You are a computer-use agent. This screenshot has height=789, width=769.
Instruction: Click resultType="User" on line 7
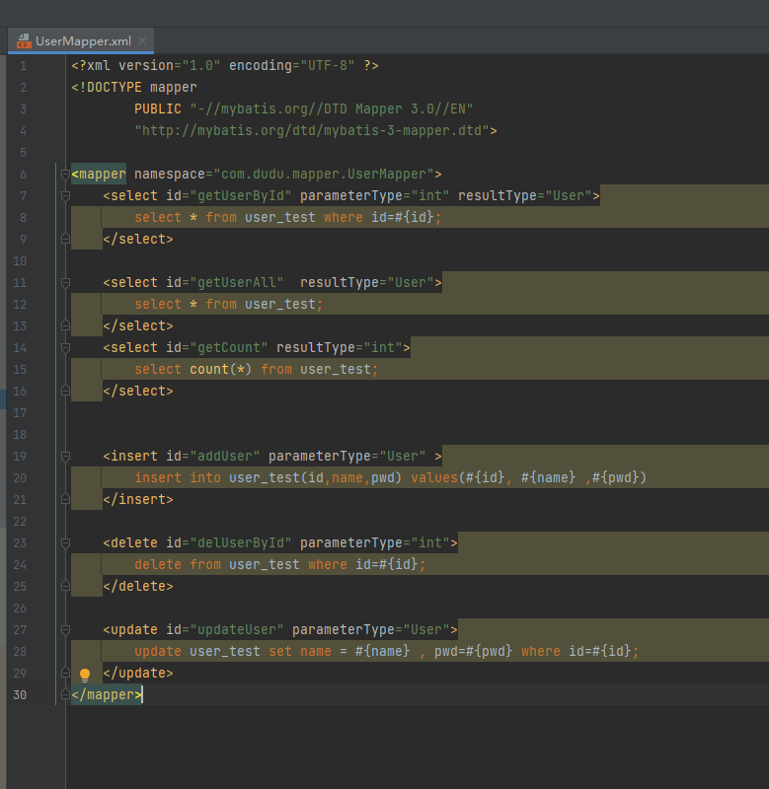525,195
